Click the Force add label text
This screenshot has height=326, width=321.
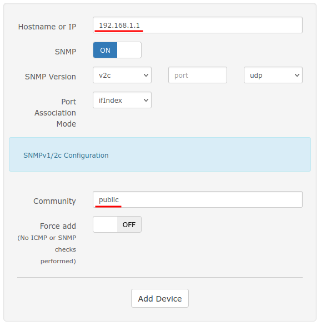(x=58, y=226)
